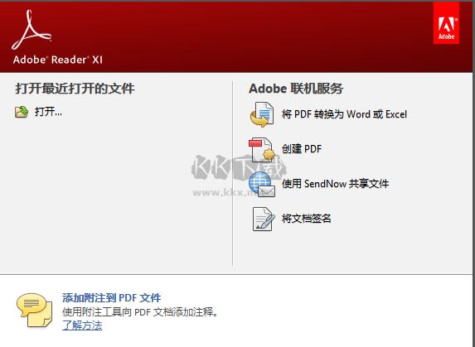Open the 了解方法 hyperlink
The height and width of the screenshot is (347, 475).
tap(82, 325)
